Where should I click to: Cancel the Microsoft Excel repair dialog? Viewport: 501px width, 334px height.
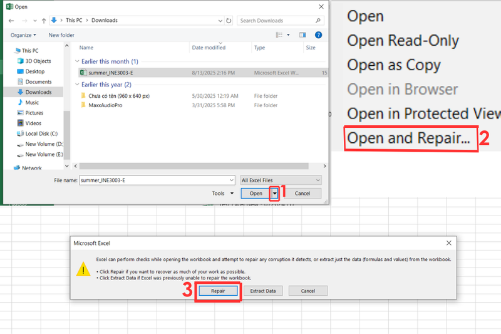pyautogui.click(x=307, y=291)
